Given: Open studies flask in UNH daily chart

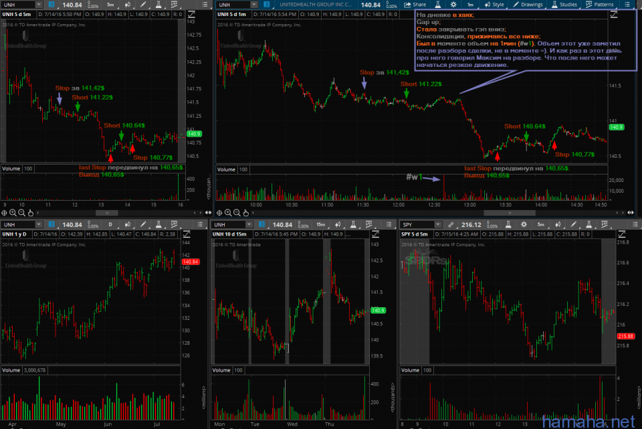Looking at the screenshot, I should click(158, 224).
